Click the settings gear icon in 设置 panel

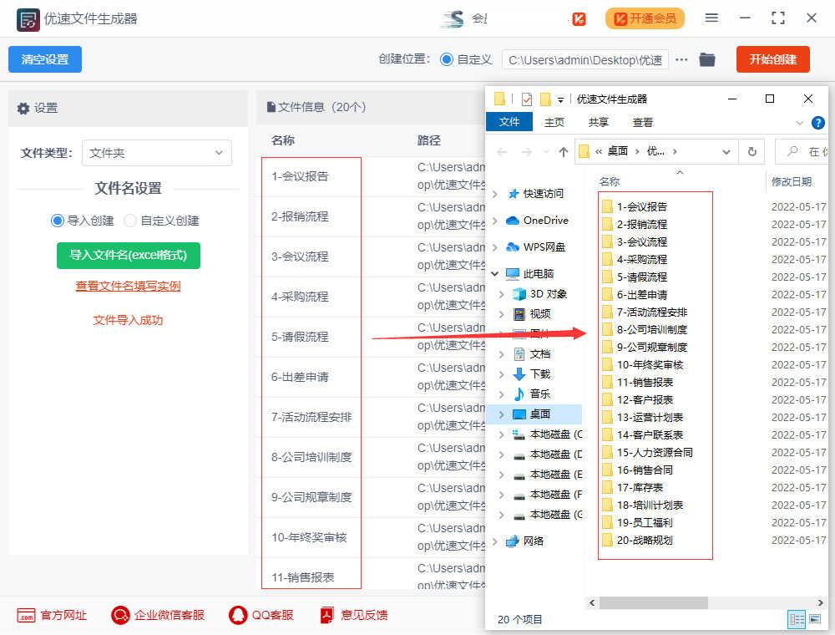(x=23, y=108)
